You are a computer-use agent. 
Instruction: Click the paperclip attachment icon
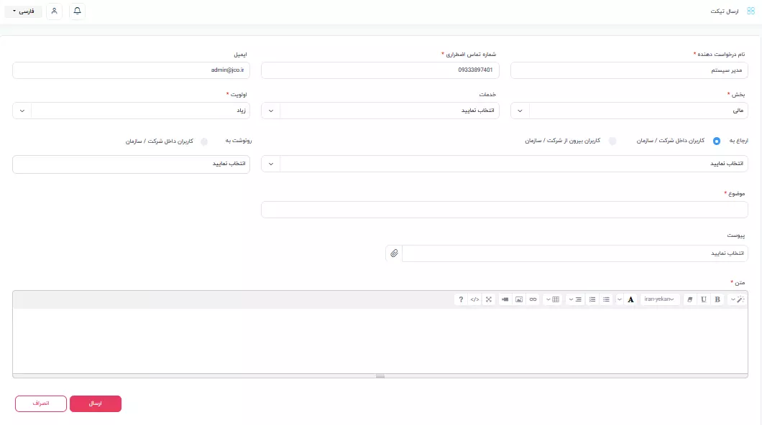click(x=394, y=253)
